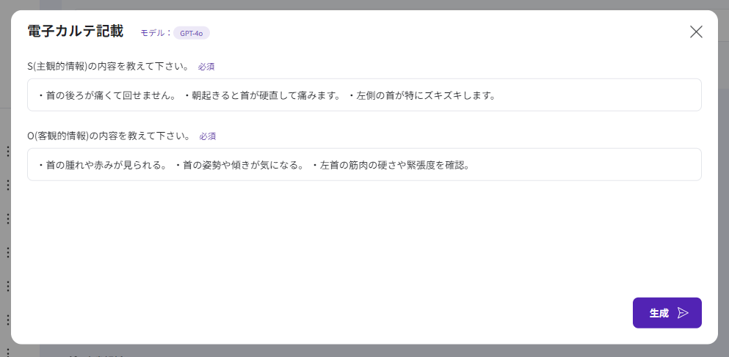
Task: Click the S(主観的情報)の内容を教えて下さい label
Action: [x=109, y=67]
